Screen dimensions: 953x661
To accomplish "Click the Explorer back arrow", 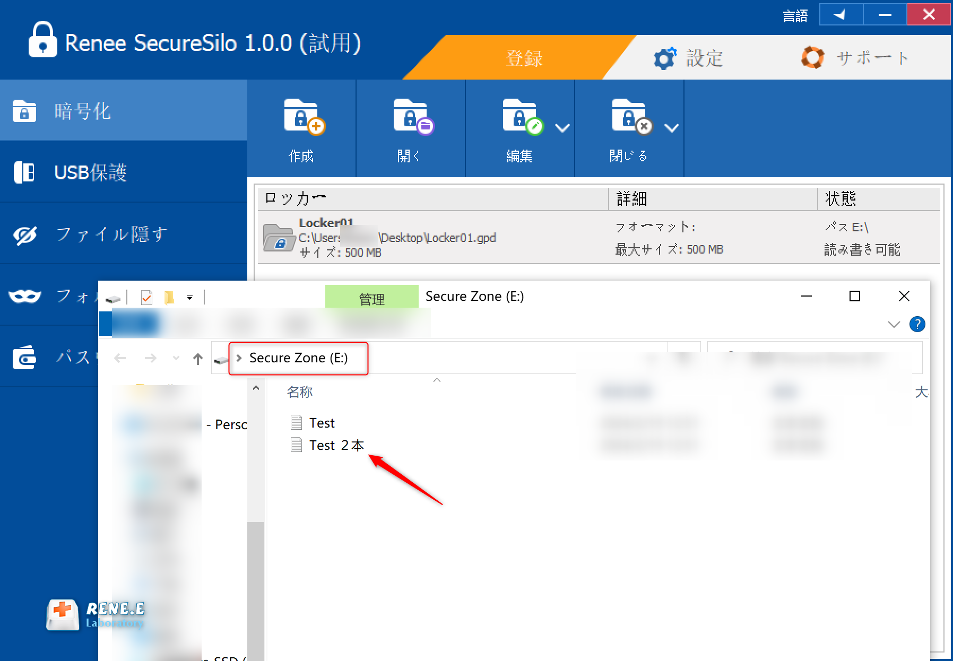I will [x=120, y=359].
